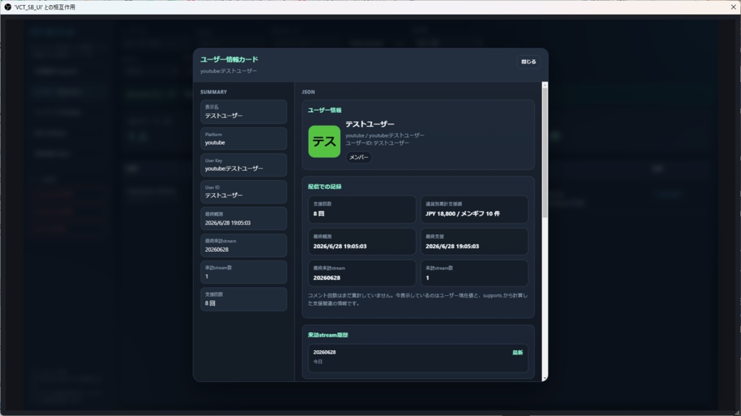Close the user info card with 閉じる
This screenshot has width=741, height=416.
[x=528, y=62]
